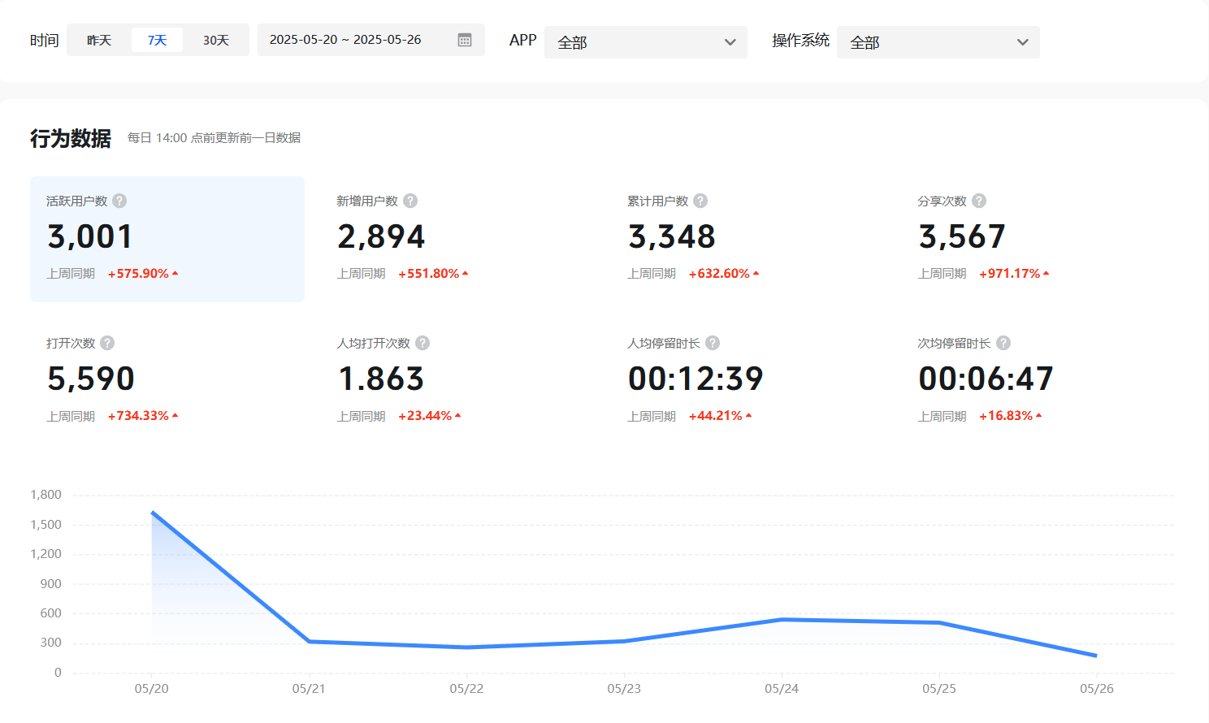Click help icon next to 累计用户数
This screenshot has height=723, width=1209.
700,201
